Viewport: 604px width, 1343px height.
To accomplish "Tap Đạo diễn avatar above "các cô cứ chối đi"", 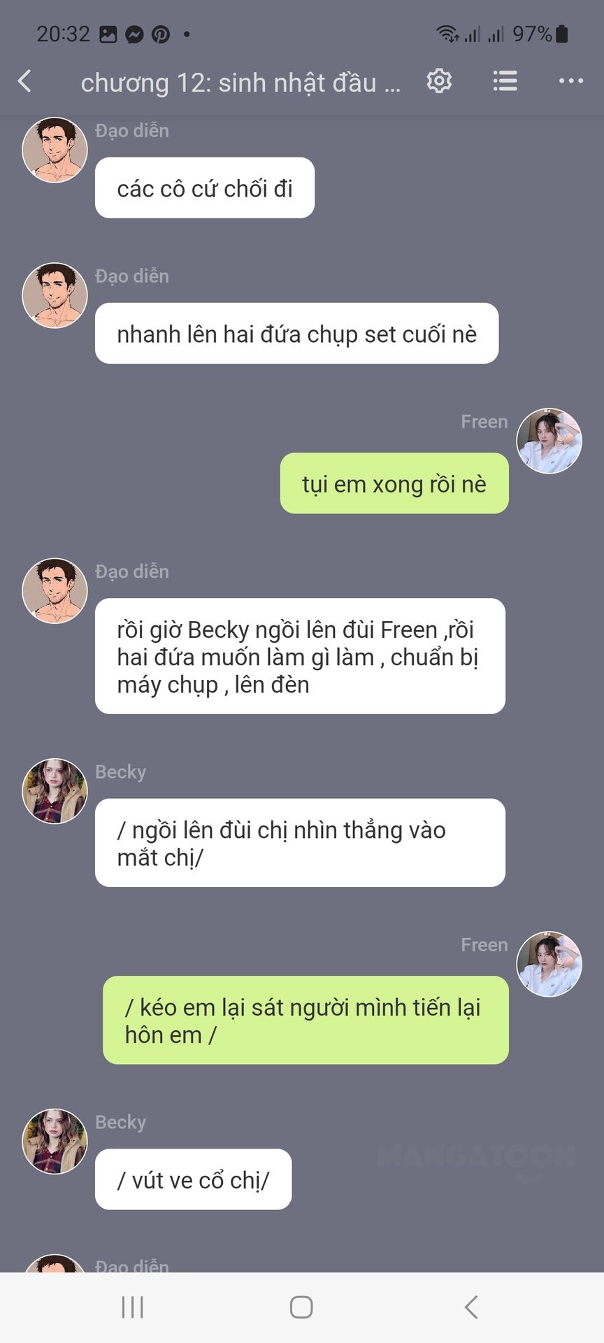I will [55, 150].
